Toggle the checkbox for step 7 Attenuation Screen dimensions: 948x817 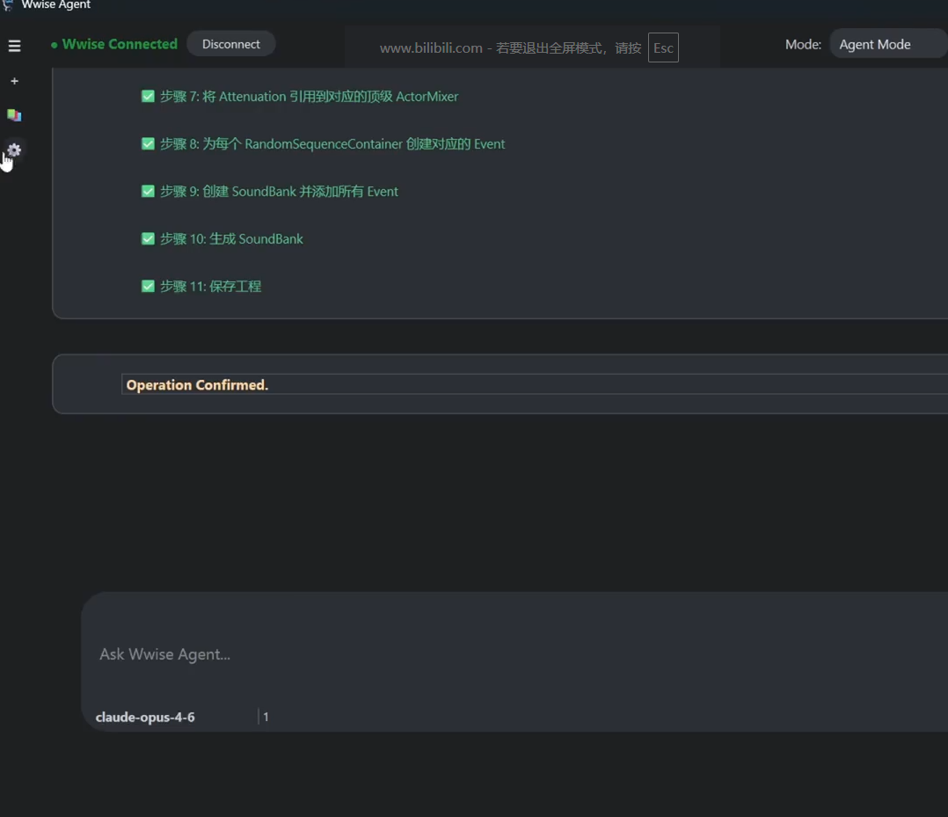pos(148,96)
